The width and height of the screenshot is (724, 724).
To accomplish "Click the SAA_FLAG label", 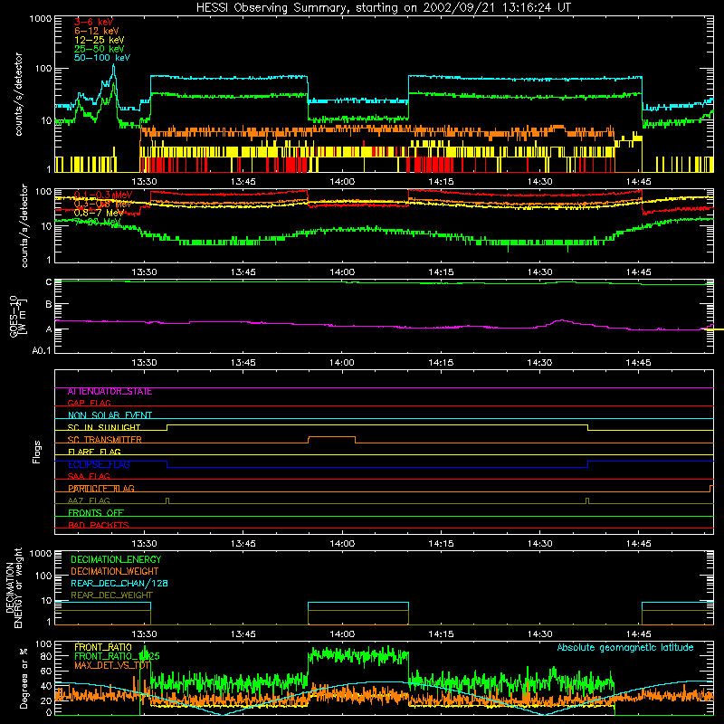I will (89, 476).
